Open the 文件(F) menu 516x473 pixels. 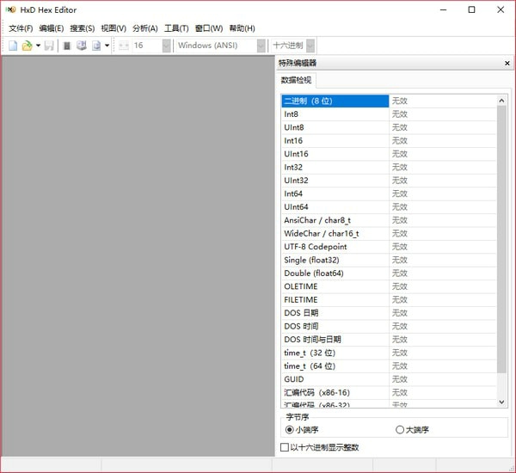[21, 28]
